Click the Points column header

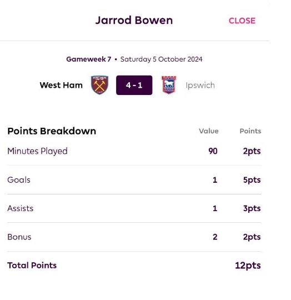[250, 131]
